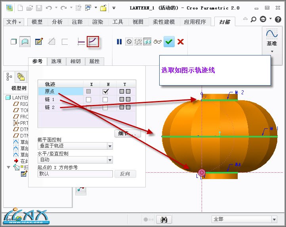The width and height of the screenshot is (286, 227).
Task: Open the 选项 panel tab
Action: tap(56, 61)
